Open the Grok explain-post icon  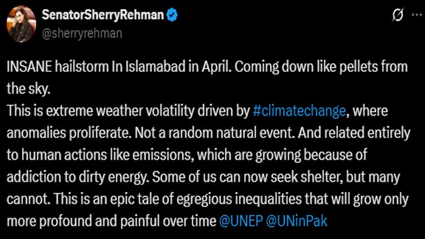click(398, 15)
